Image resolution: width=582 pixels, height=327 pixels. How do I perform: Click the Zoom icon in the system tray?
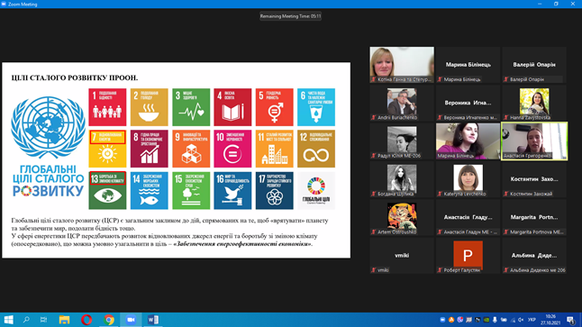tap(442, 320)
